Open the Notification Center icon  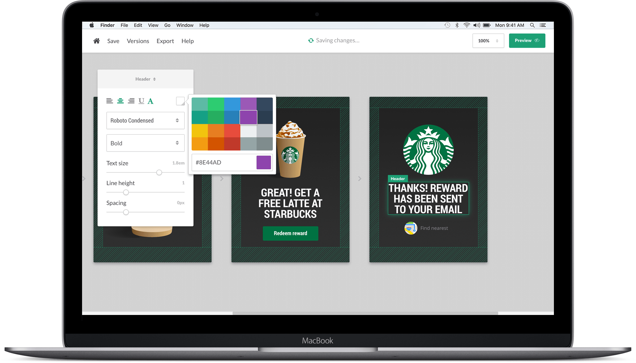(543, 25)
